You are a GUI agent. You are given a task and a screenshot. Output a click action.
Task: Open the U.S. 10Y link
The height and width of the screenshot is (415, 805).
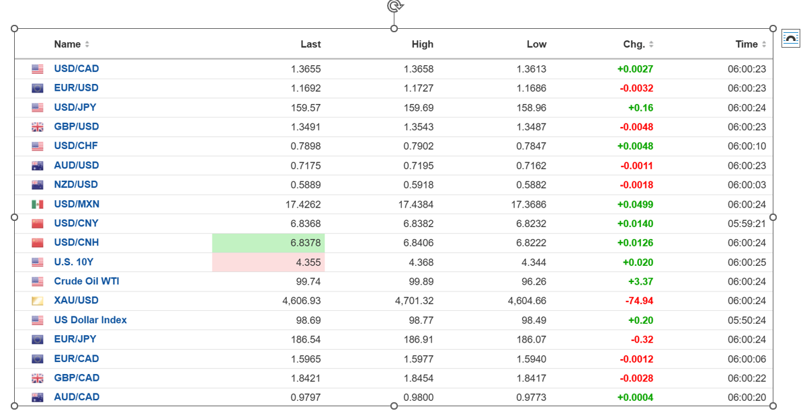tap(74, 262)
